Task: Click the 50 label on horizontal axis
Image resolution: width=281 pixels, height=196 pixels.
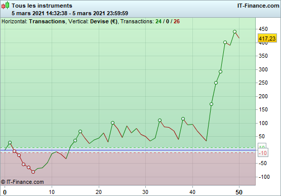Action: [239, 192]
